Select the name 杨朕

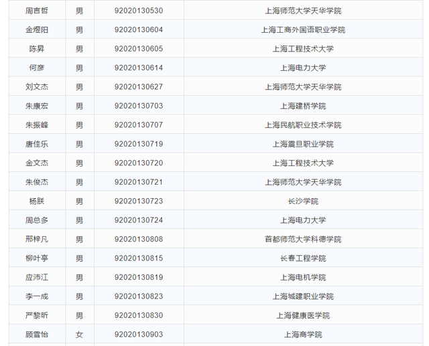coord(37,201)
